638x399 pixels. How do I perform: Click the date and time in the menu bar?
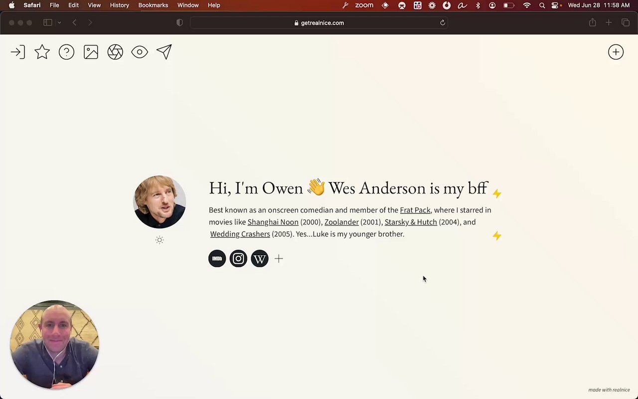599,5
